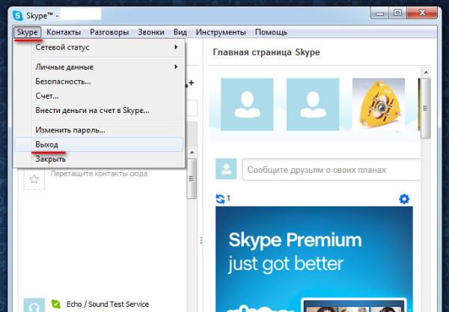
Task: Click the Echo / Sound Test Service status icon
Action: [56, 305]
